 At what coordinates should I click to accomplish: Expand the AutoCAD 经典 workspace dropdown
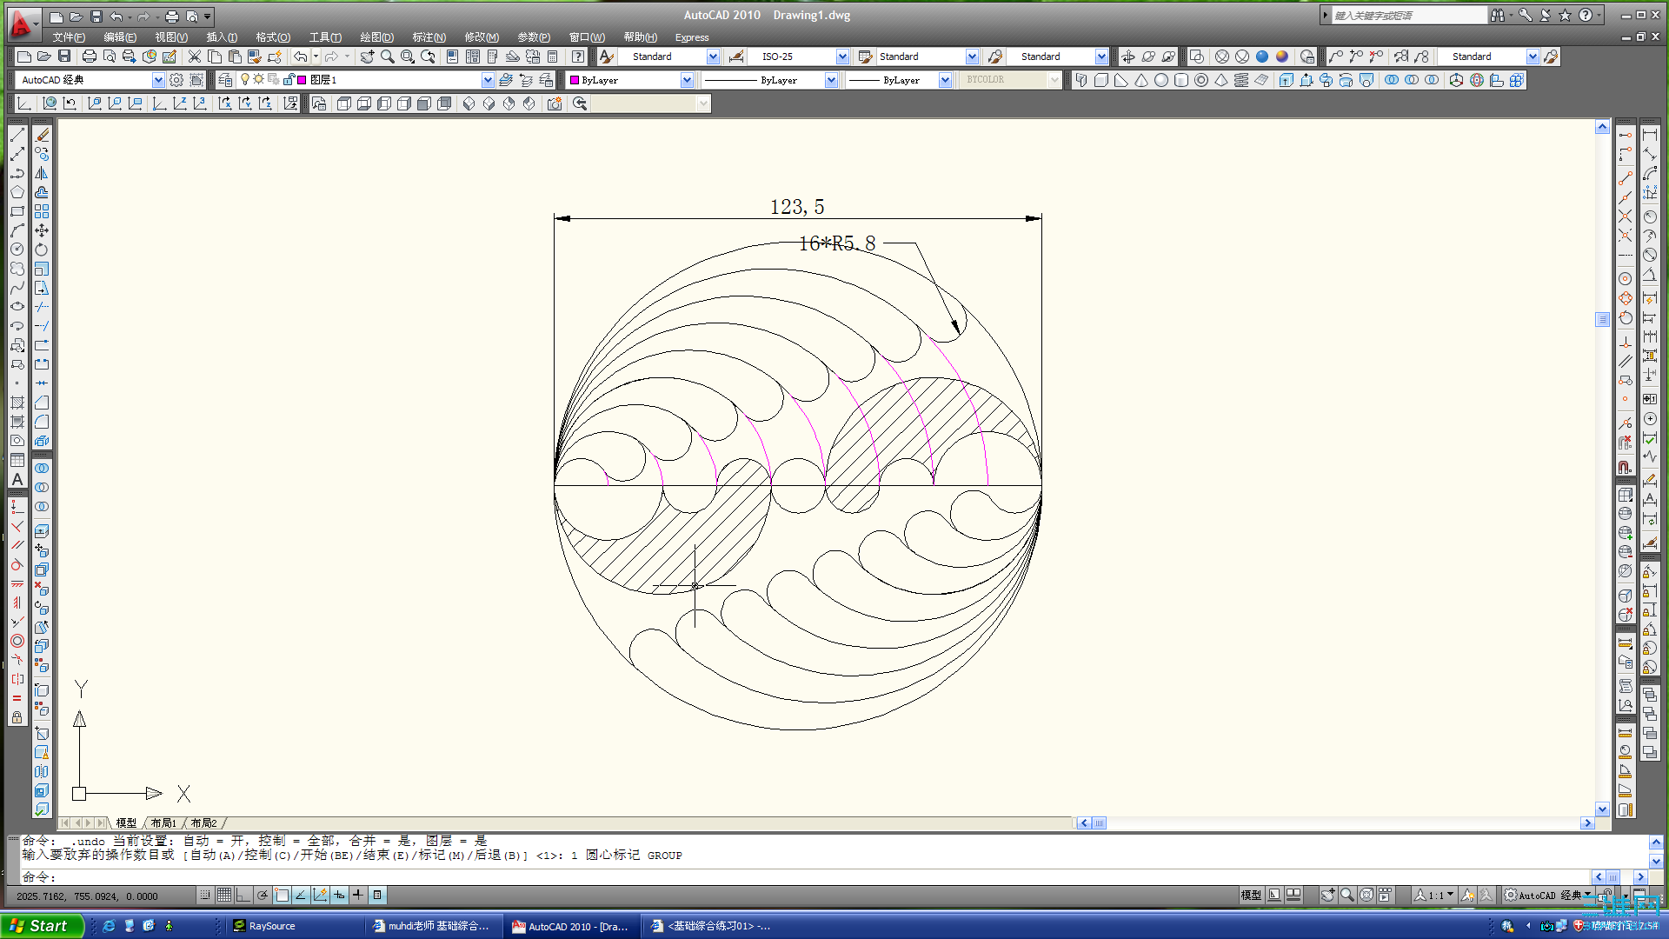tap(158, 80)
